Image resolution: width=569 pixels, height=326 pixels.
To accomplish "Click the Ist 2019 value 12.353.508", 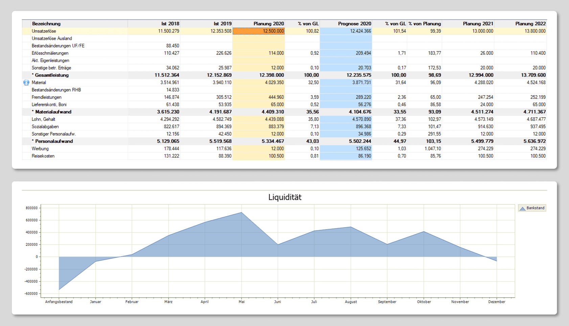I will pyautogui.click(x=221, y=31).
